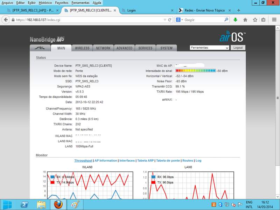Click the search magnifier icon
The height and width of the screenshot is (210, 280).
(x=226, y=20)
